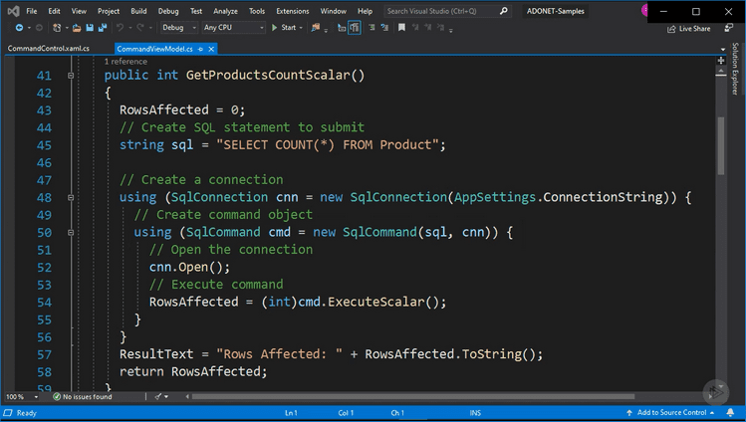Open the Edit menu
This screenshot has width=746, height=422.
pos(54,11)
